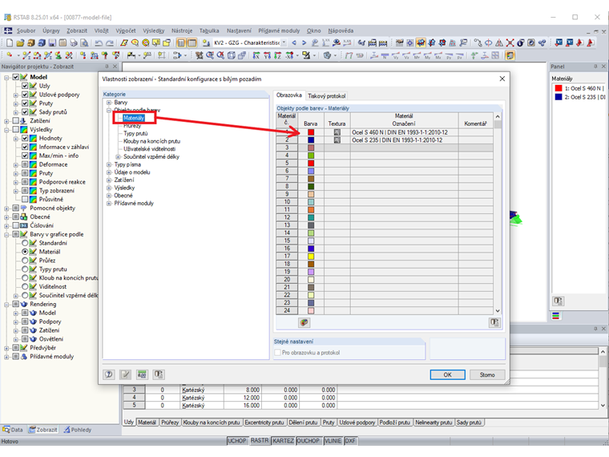Viewport: 609px width, 457px height.
Task: Click the Storno button
Action: pyautogui.click(x=487, y=374)
